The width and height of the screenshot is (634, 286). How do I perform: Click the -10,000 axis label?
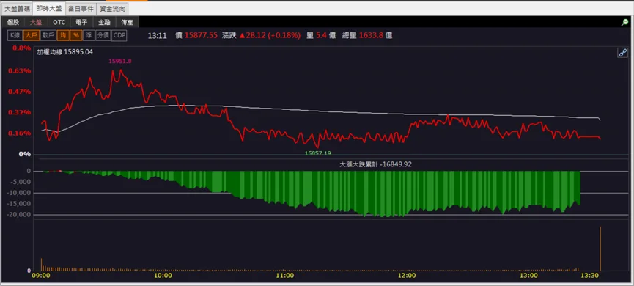pos(18,193)
